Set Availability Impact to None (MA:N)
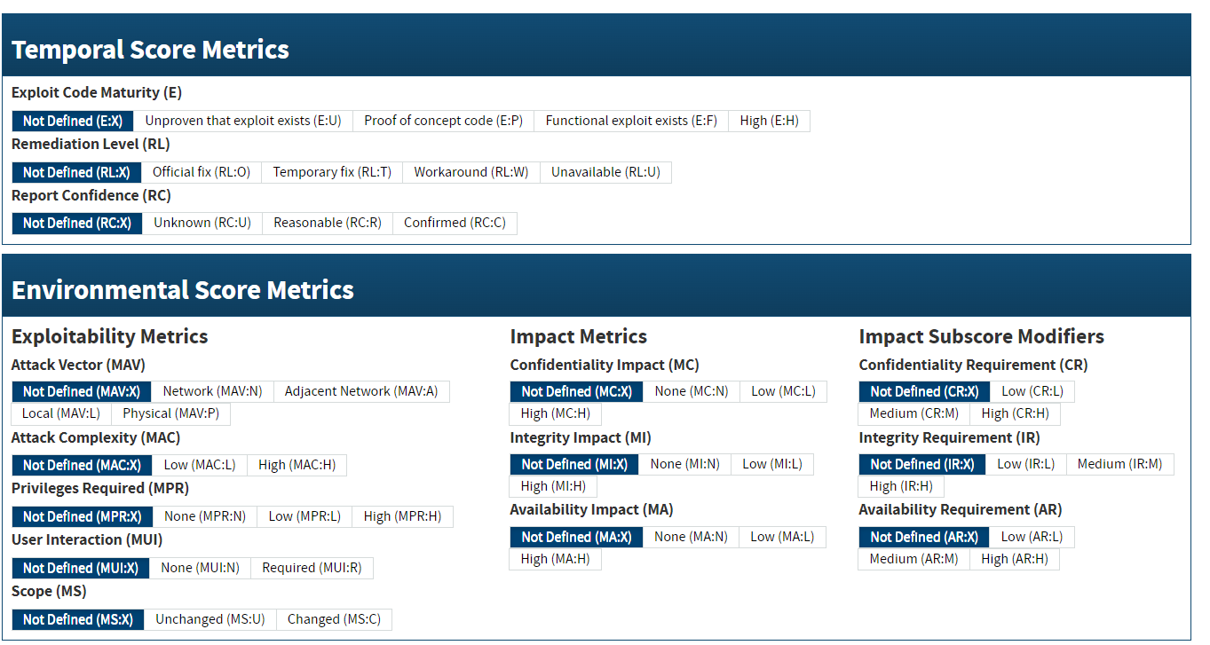 691,537
